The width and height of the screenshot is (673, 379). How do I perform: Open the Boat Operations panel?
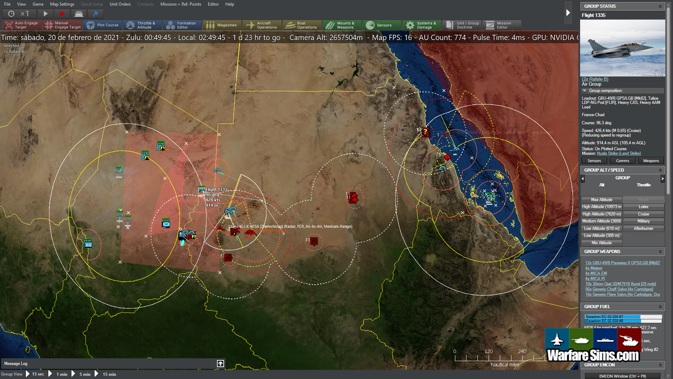(x=301, y=25)
